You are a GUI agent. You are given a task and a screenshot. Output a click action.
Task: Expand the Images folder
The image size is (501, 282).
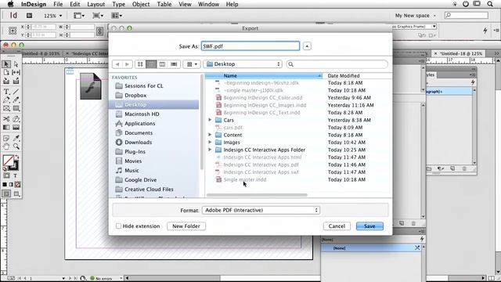pos(210,143)
